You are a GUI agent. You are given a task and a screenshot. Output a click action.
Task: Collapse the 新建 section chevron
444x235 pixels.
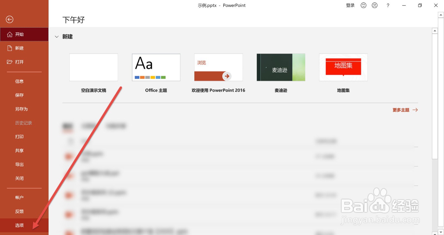click(57, 37)
